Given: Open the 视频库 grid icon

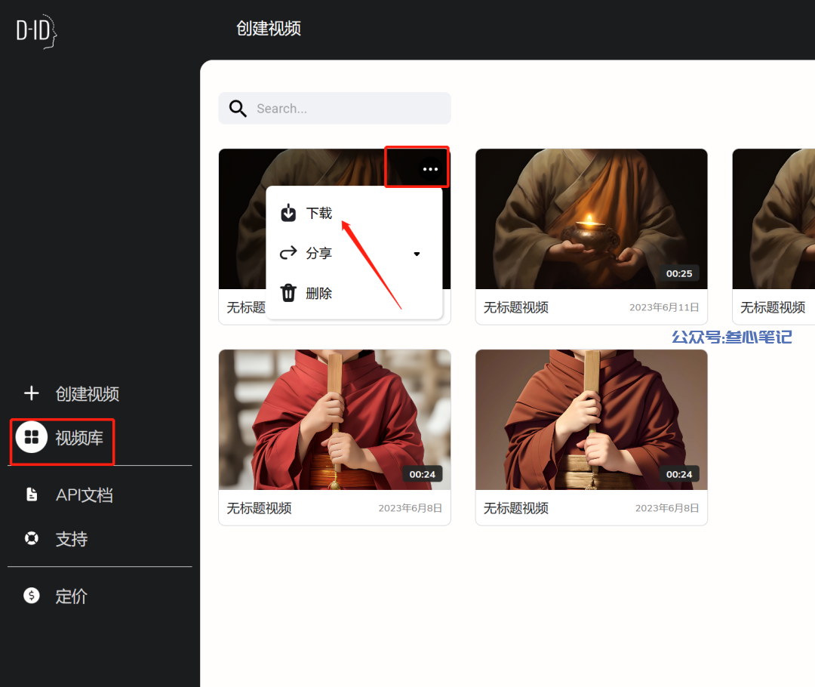Looking at the screenshot, I should (32, 437).
